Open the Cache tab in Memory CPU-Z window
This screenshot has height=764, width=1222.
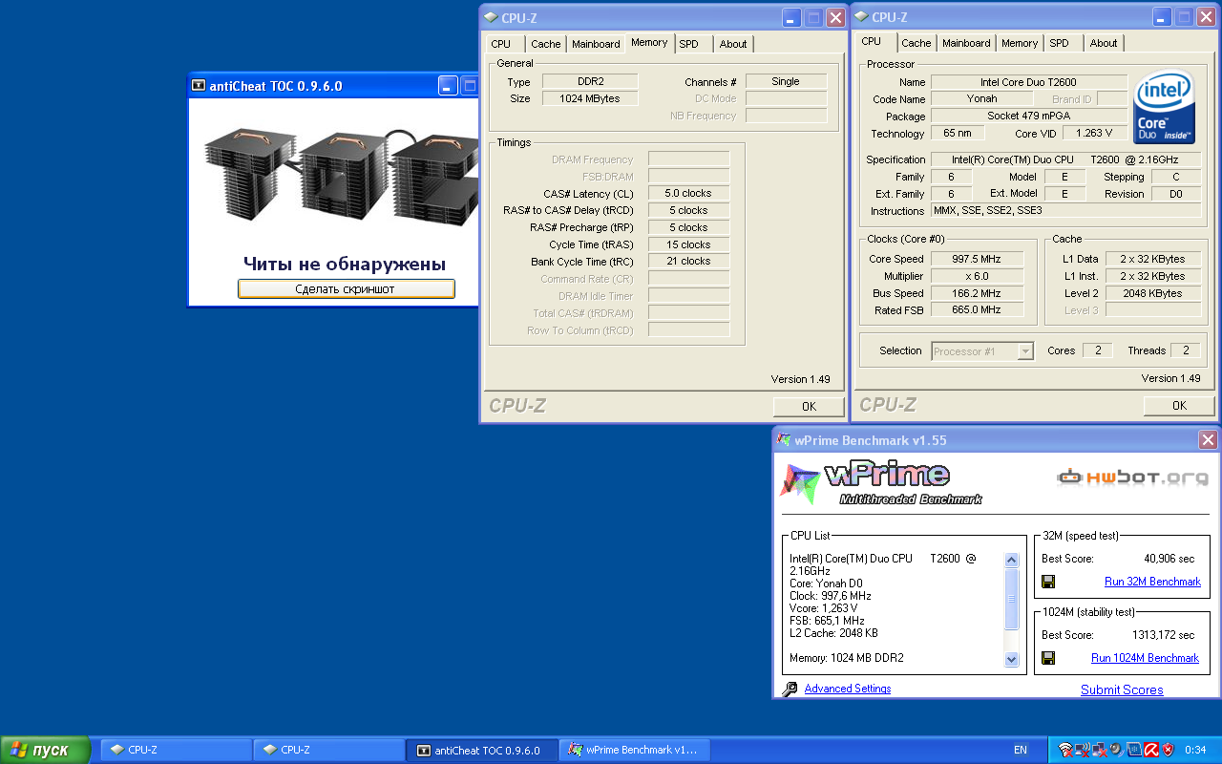click(546, 44)
